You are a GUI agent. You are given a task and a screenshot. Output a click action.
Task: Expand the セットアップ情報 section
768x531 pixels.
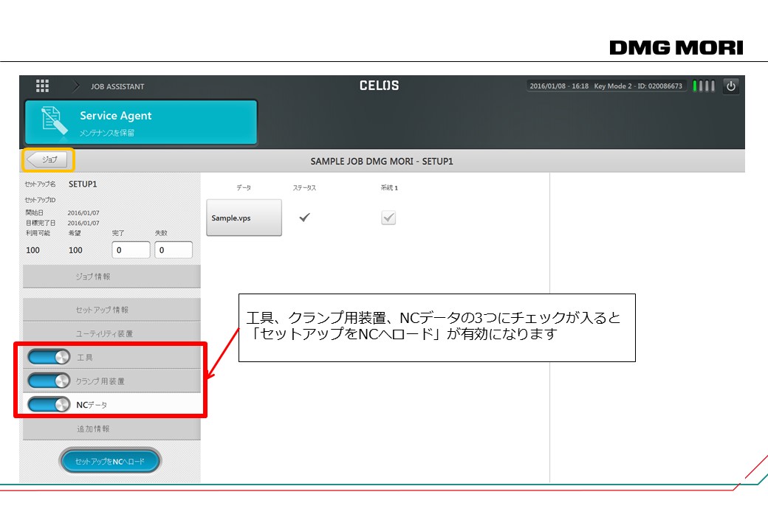pos(112,310)
